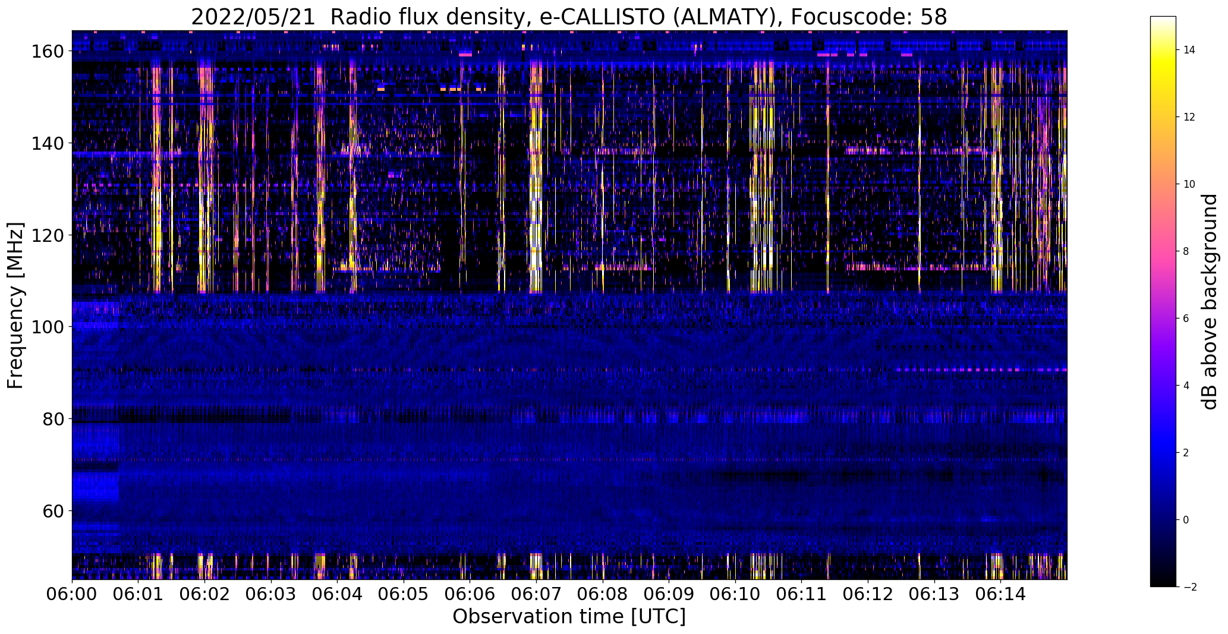Click the 'dB above background' colorbar label
Viewport: 1228px width, 634px height.
tap(1209, 302)
